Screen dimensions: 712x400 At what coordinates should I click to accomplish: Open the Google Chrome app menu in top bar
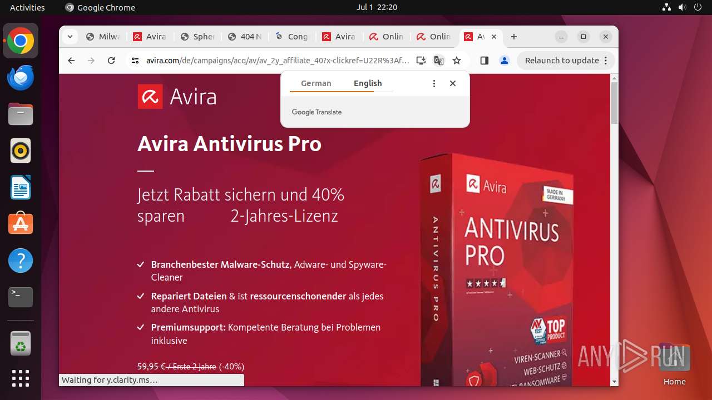click(100, 7)
